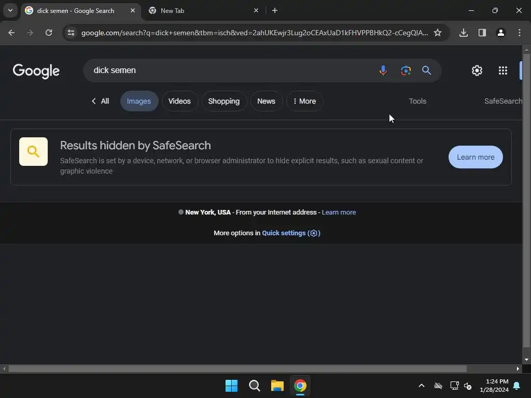Show hidden system tray icons
This screenshot has width=531, height=398.
click(422, 386)
